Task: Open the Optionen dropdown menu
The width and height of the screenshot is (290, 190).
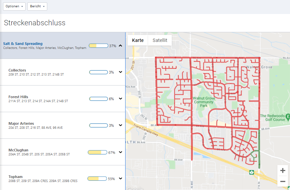Action: click(x=14, y=7)
